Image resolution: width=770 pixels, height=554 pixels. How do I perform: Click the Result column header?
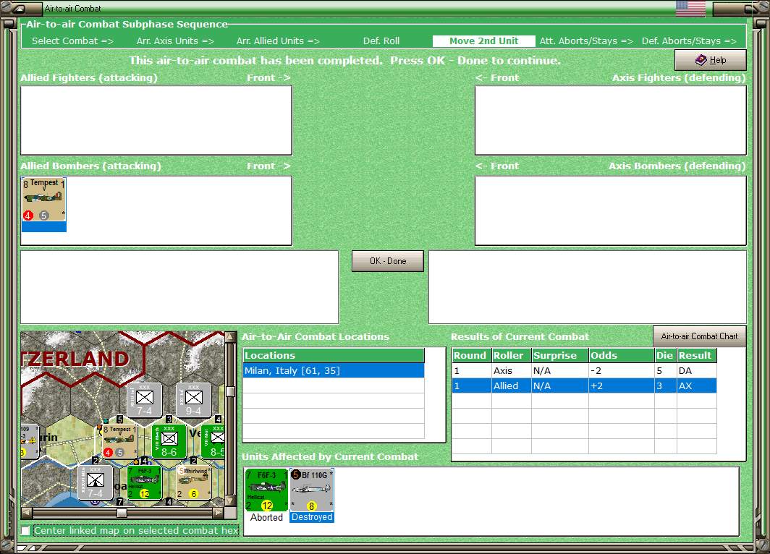coord(697,355)
